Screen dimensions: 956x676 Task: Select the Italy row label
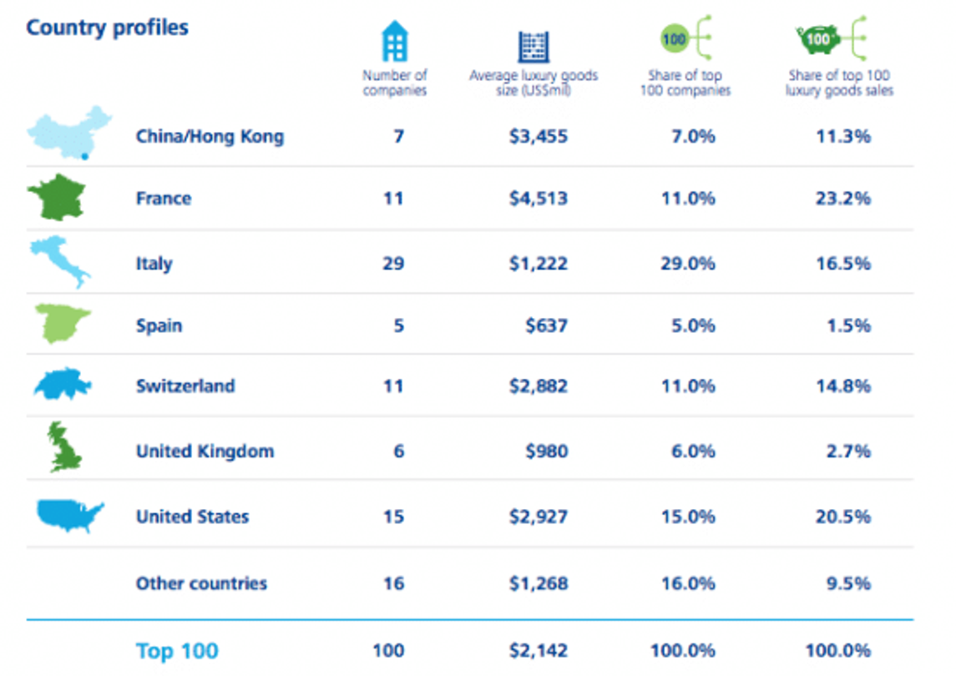coord(154,264)
